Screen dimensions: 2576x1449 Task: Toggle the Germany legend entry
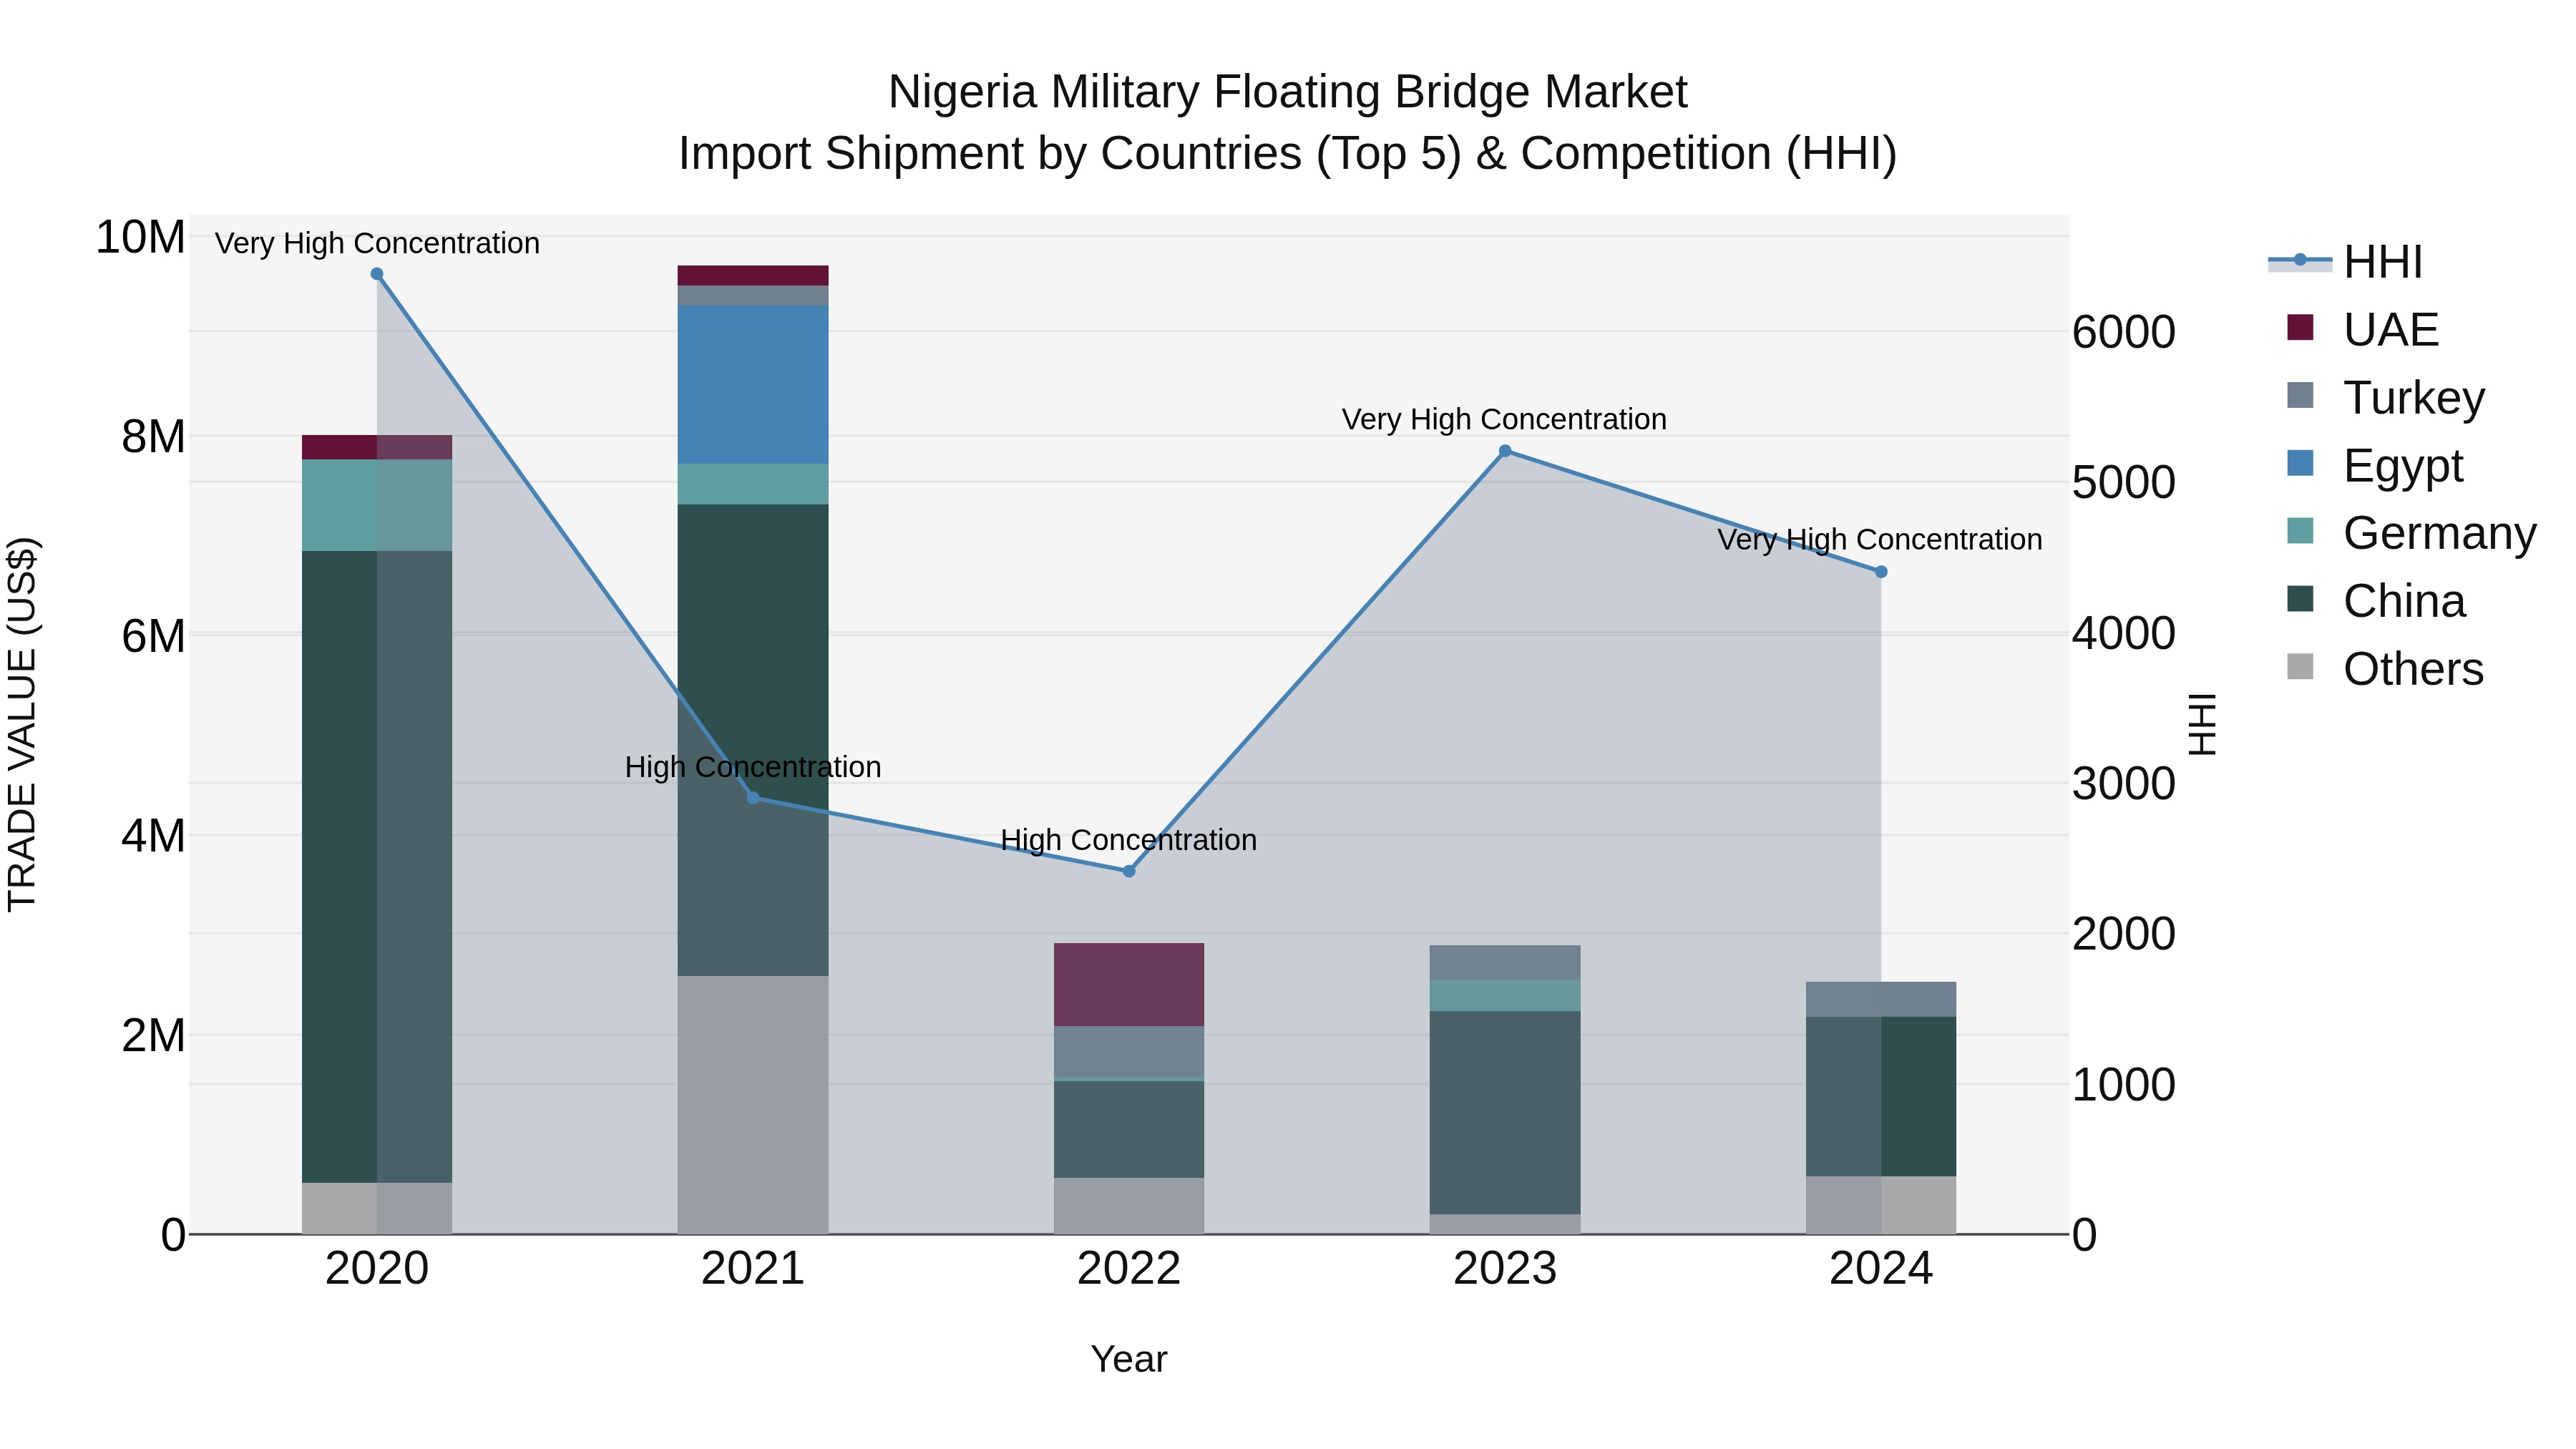click(2412, 532)
